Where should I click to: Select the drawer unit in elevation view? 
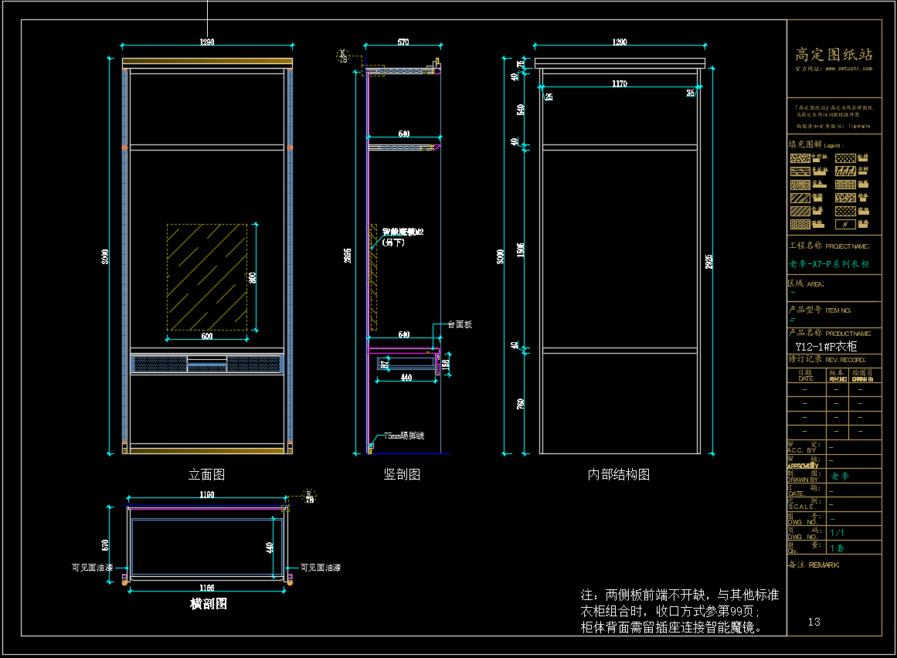(x=207, y=364)
